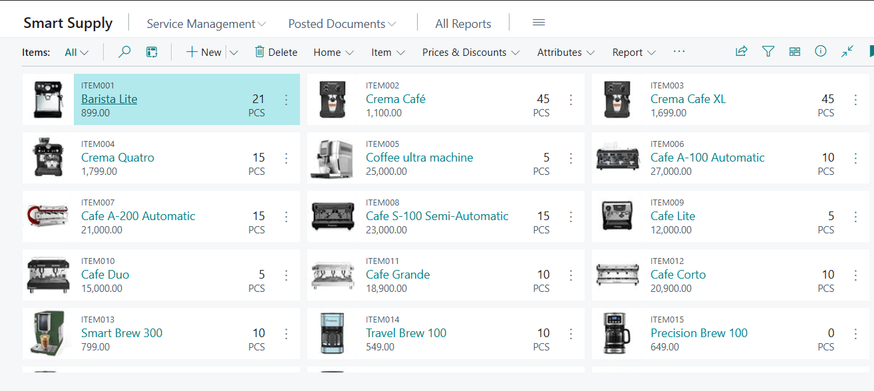Open the hamburger navigation menu icon

[539, 23]
